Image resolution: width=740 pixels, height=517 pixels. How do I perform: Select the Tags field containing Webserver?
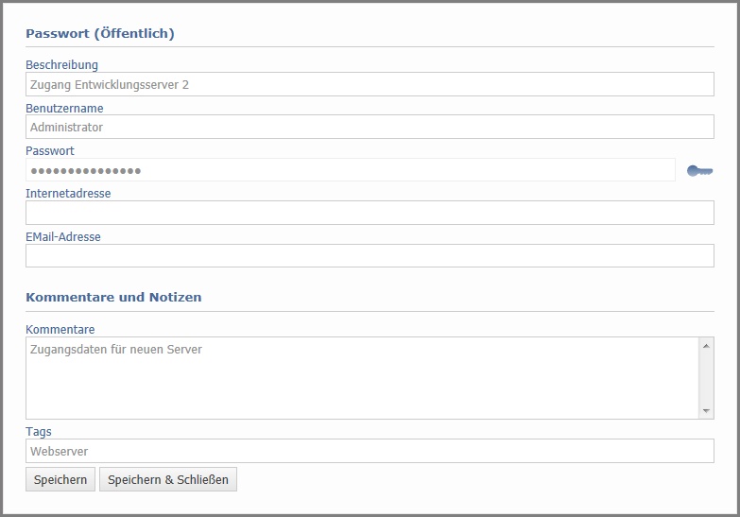[370, 452]
